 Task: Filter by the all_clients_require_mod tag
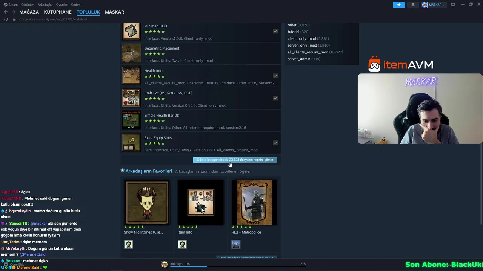click(x=308, y=52)
